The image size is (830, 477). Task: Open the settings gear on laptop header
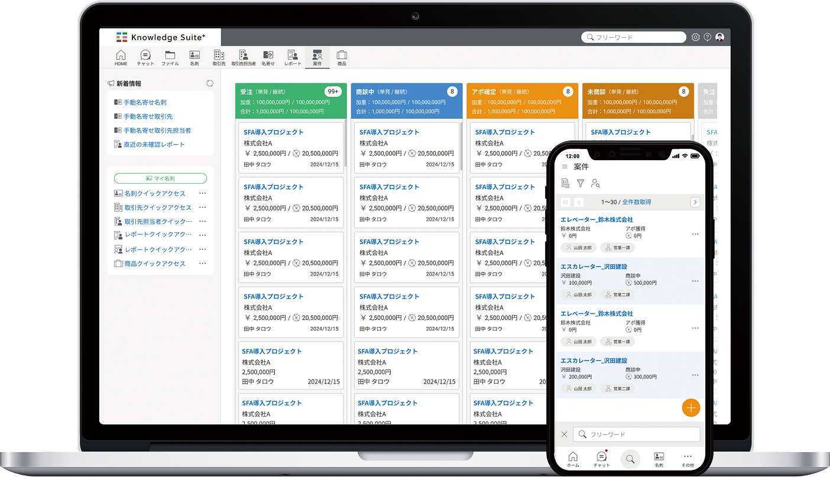[696, 37]
